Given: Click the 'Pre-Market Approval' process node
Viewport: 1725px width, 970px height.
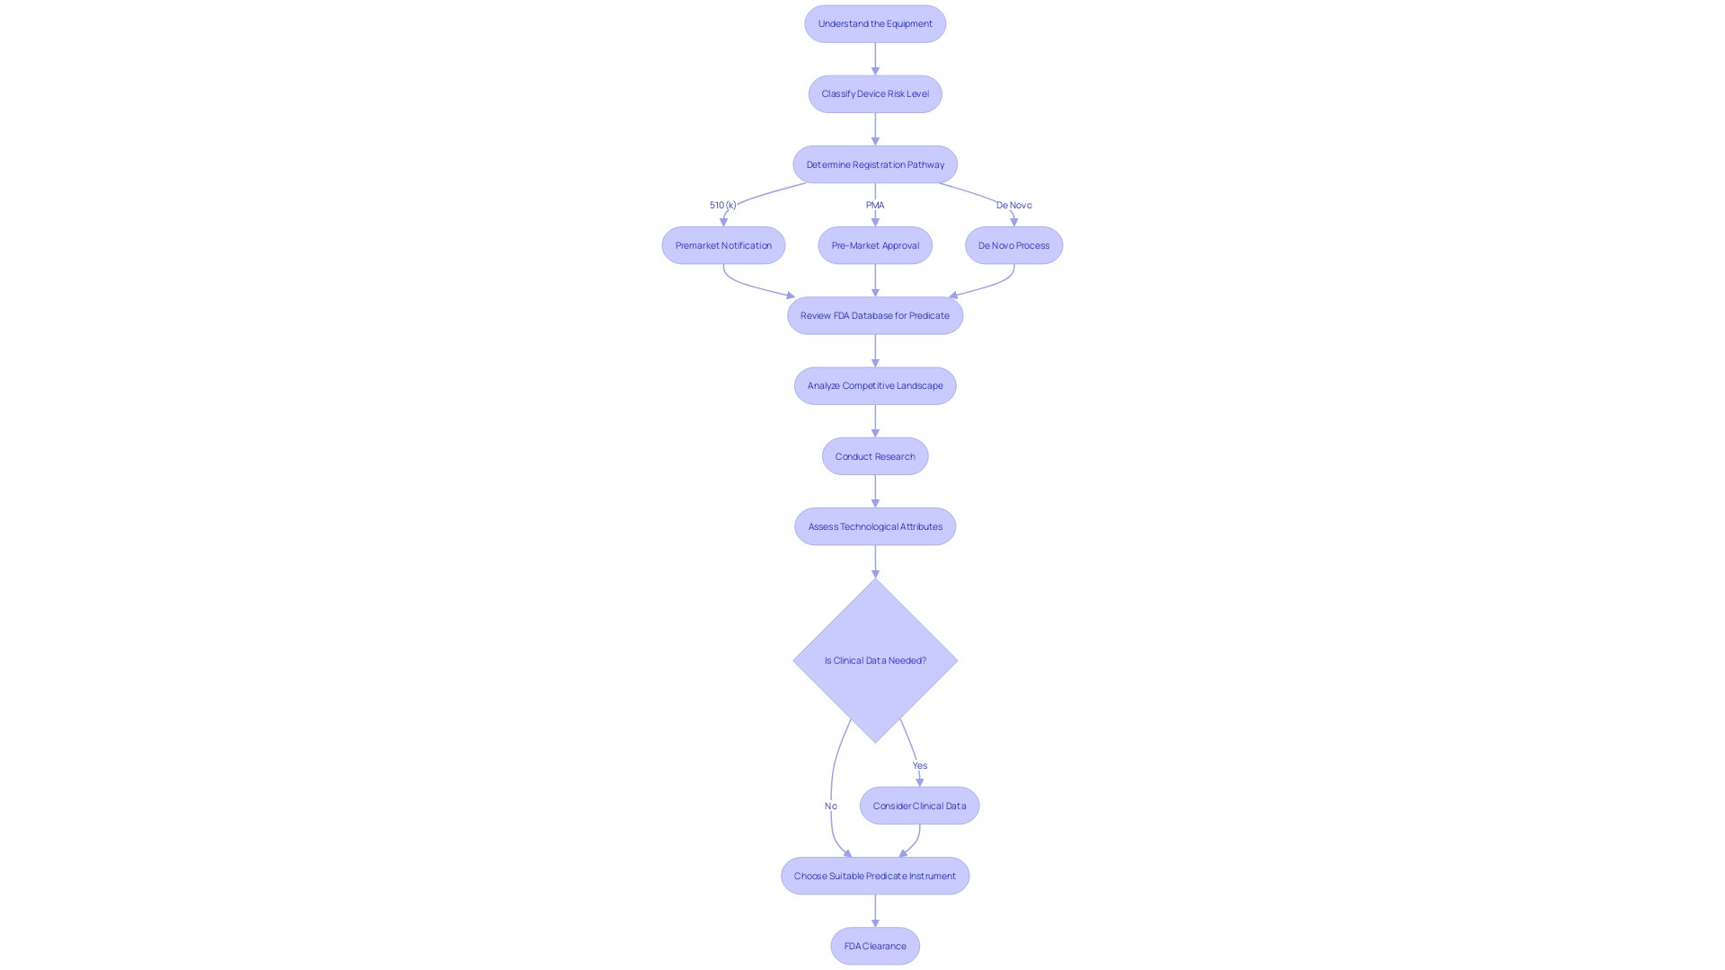Looking at the screenshot, I should coord(874,245).
